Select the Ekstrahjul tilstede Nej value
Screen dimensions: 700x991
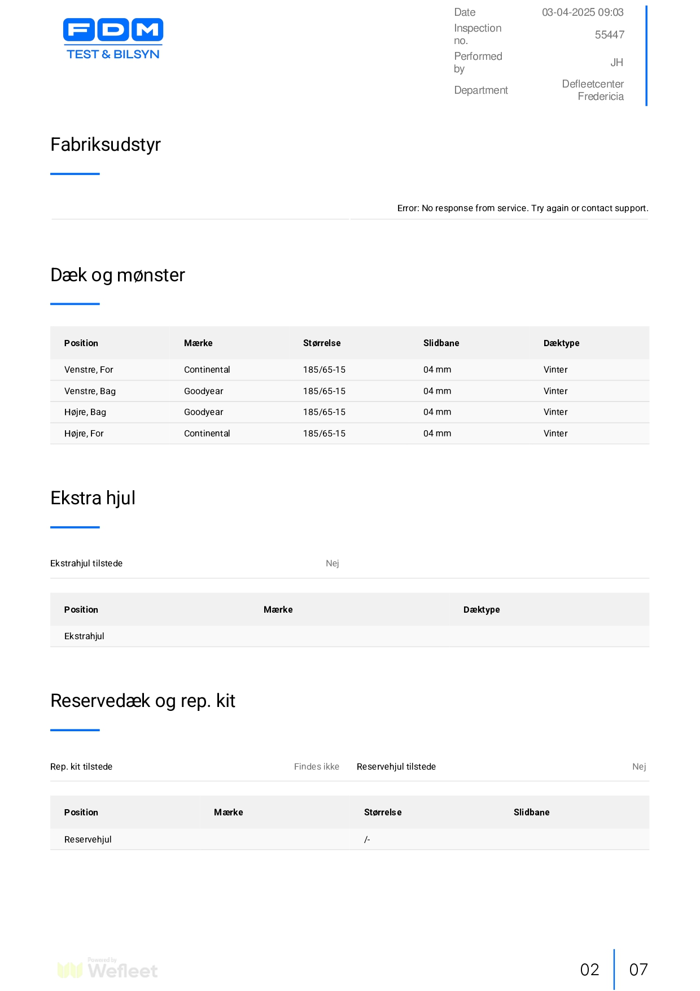(x=333, y=564)
